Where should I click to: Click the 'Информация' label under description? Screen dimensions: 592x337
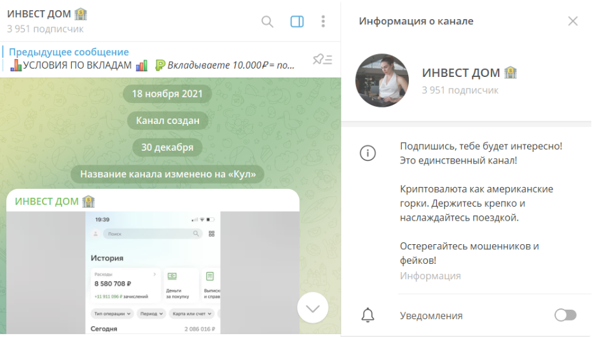pos(430,276)
